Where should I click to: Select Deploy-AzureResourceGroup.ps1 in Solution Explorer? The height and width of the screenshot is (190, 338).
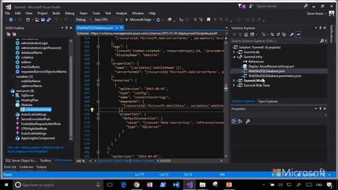271,66
